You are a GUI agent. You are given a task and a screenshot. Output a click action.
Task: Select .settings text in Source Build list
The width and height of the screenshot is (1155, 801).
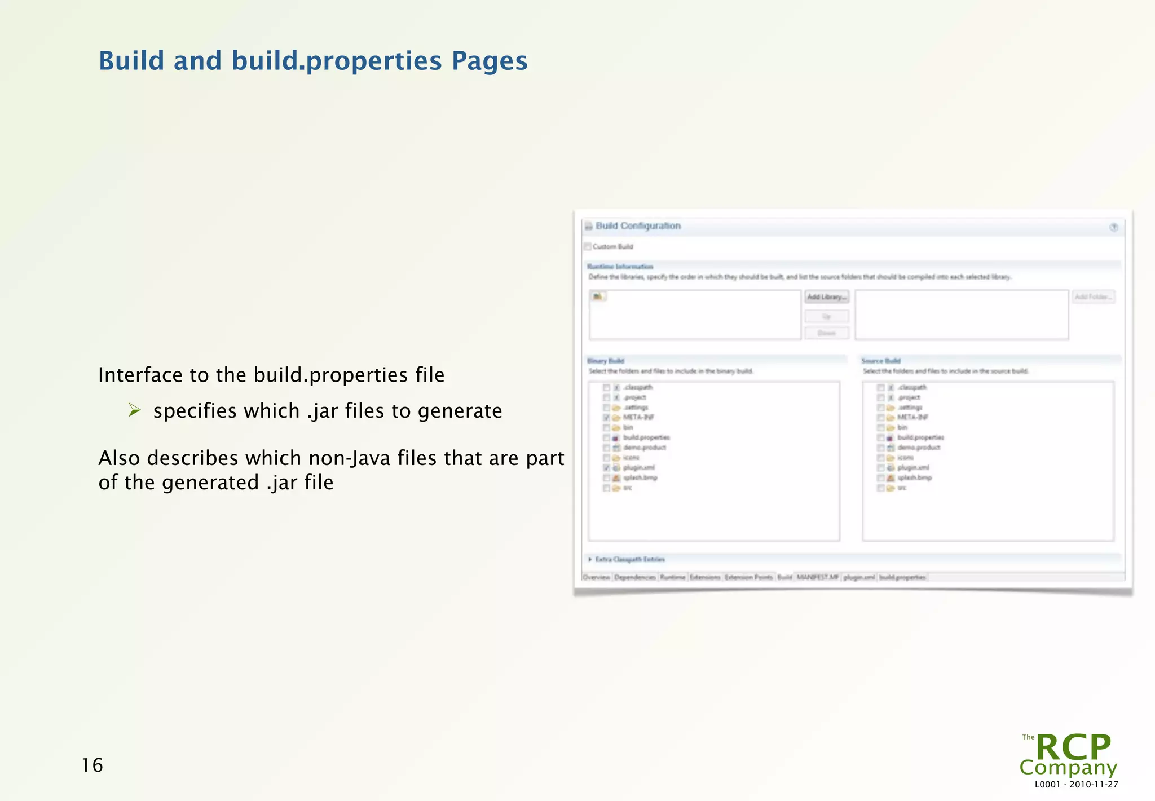[x=910, y=408]
